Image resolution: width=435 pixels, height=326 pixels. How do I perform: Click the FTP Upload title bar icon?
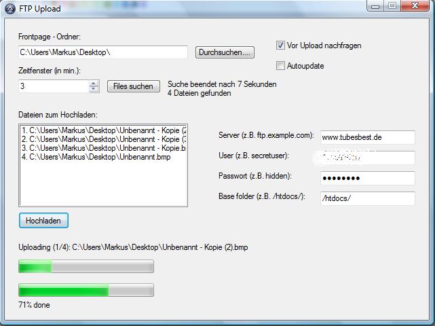point(10,9)
